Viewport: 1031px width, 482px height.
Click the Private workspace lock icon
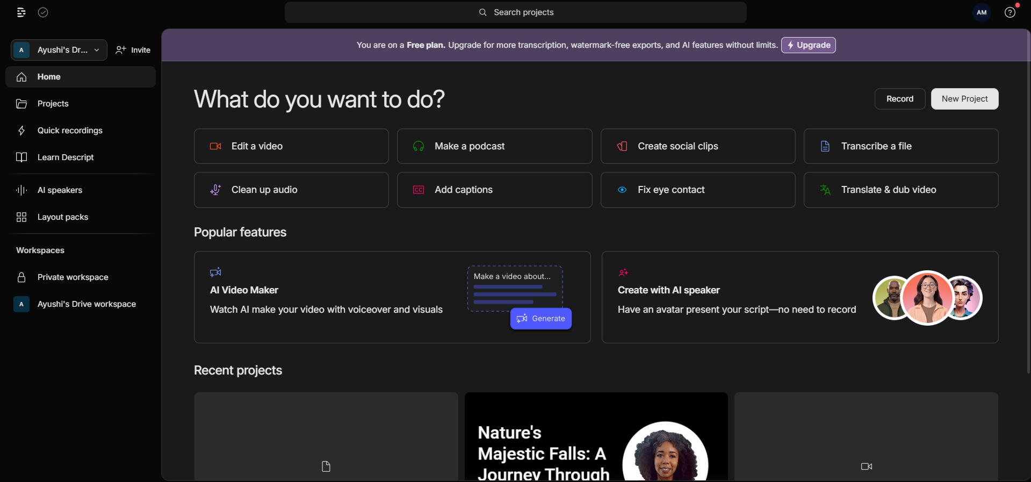[x=21, y=277]
